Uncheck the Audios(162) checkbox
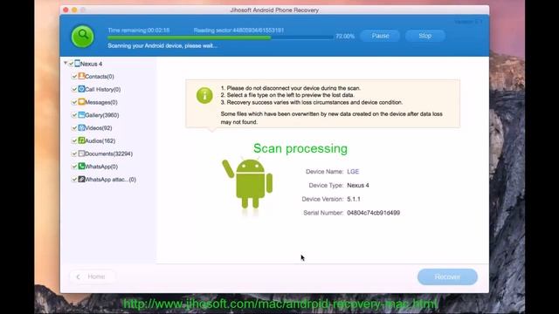Viewport: 559px width, 314px height. tap(74, 140)
